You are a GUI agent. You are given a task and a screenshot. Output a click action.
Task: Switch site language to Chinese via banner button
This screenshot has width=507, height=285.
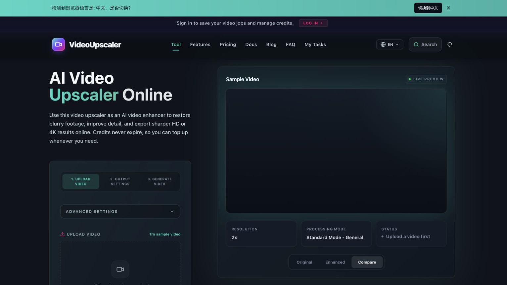point(428,8)
